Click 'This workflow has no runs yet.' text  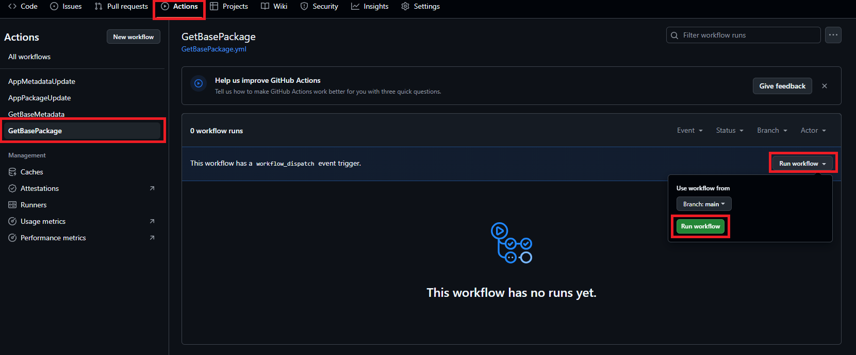(x=512, y=292)
